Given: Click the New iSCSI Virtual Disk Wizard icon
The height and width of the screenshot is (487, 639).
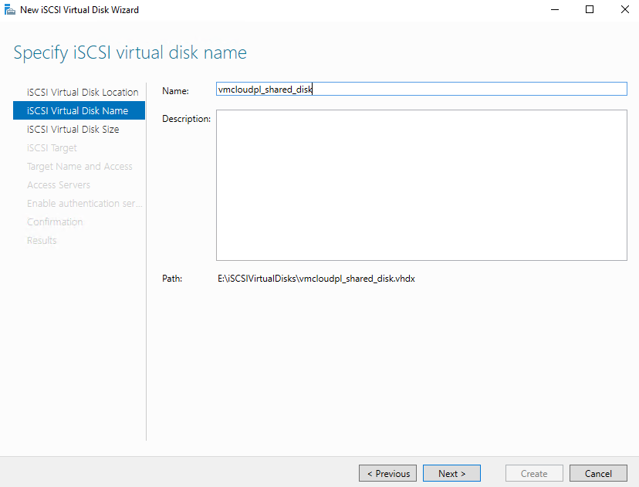Looking at the screenshot, I should click(9, 9).
